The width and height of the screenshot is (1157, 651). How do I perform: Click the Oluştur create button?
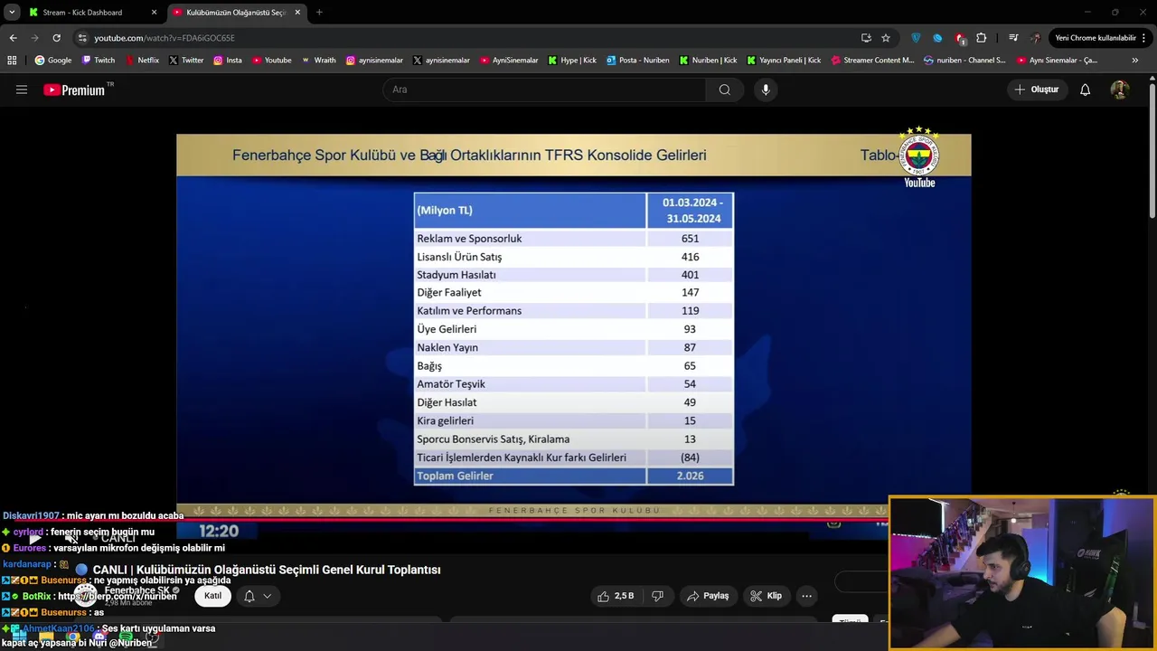click(x=1037, y=90)
